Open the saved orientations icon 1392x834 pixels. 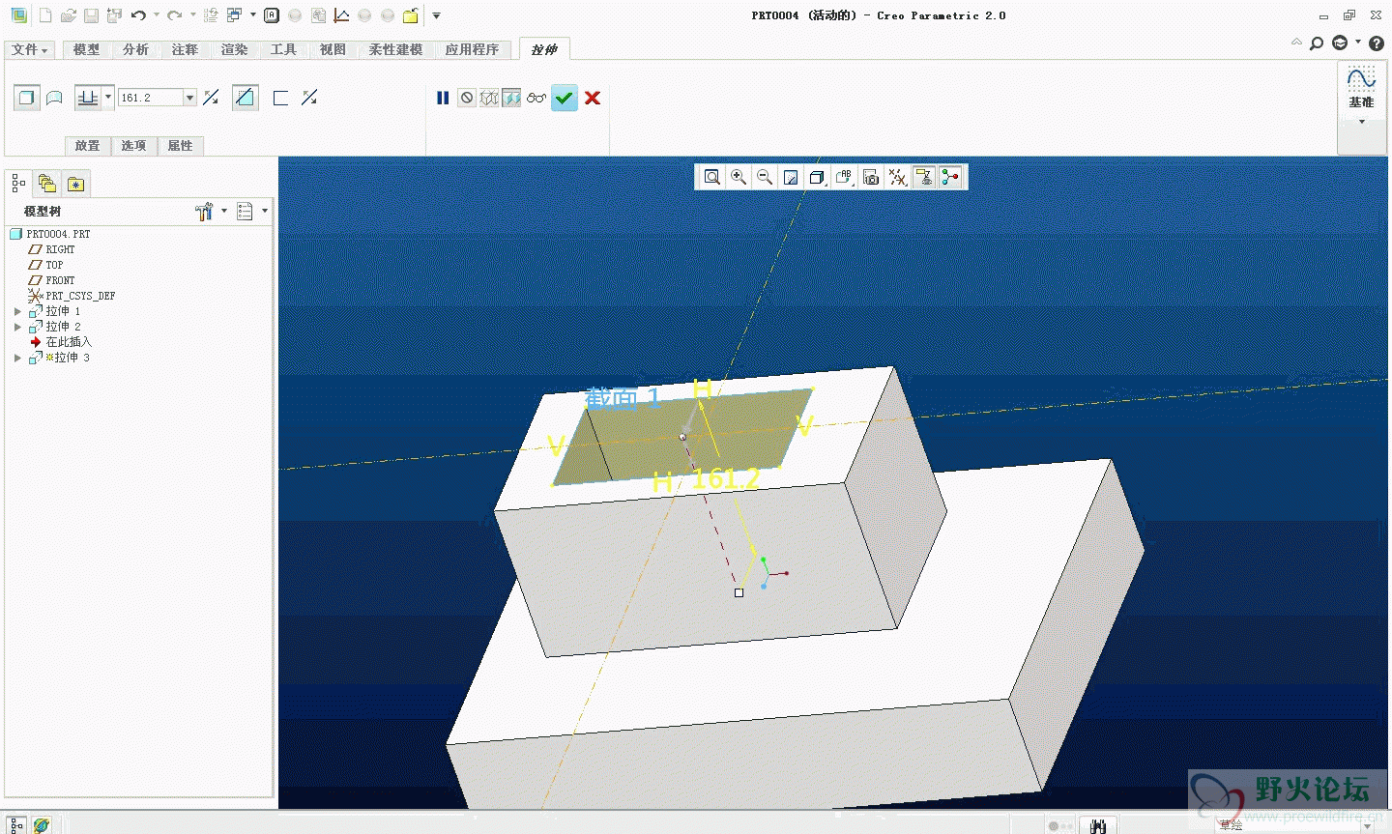click(x=844, y=177)
